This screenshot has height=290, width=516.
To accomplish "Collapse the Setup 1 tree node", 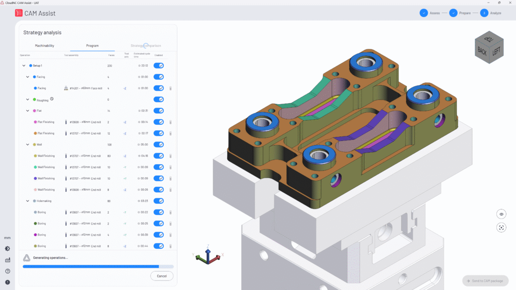I will pos(24,65).
